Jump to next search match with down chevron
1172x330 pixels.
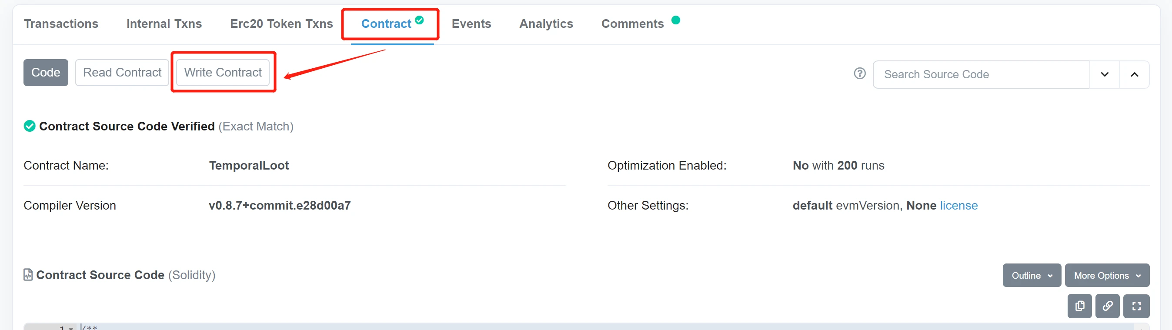(x=1104, y=74)
